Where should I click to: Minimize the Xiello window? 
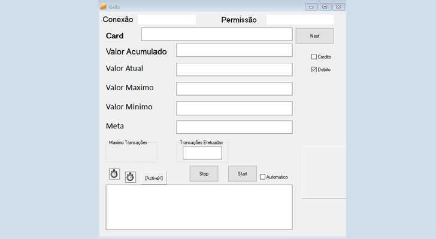311,7
